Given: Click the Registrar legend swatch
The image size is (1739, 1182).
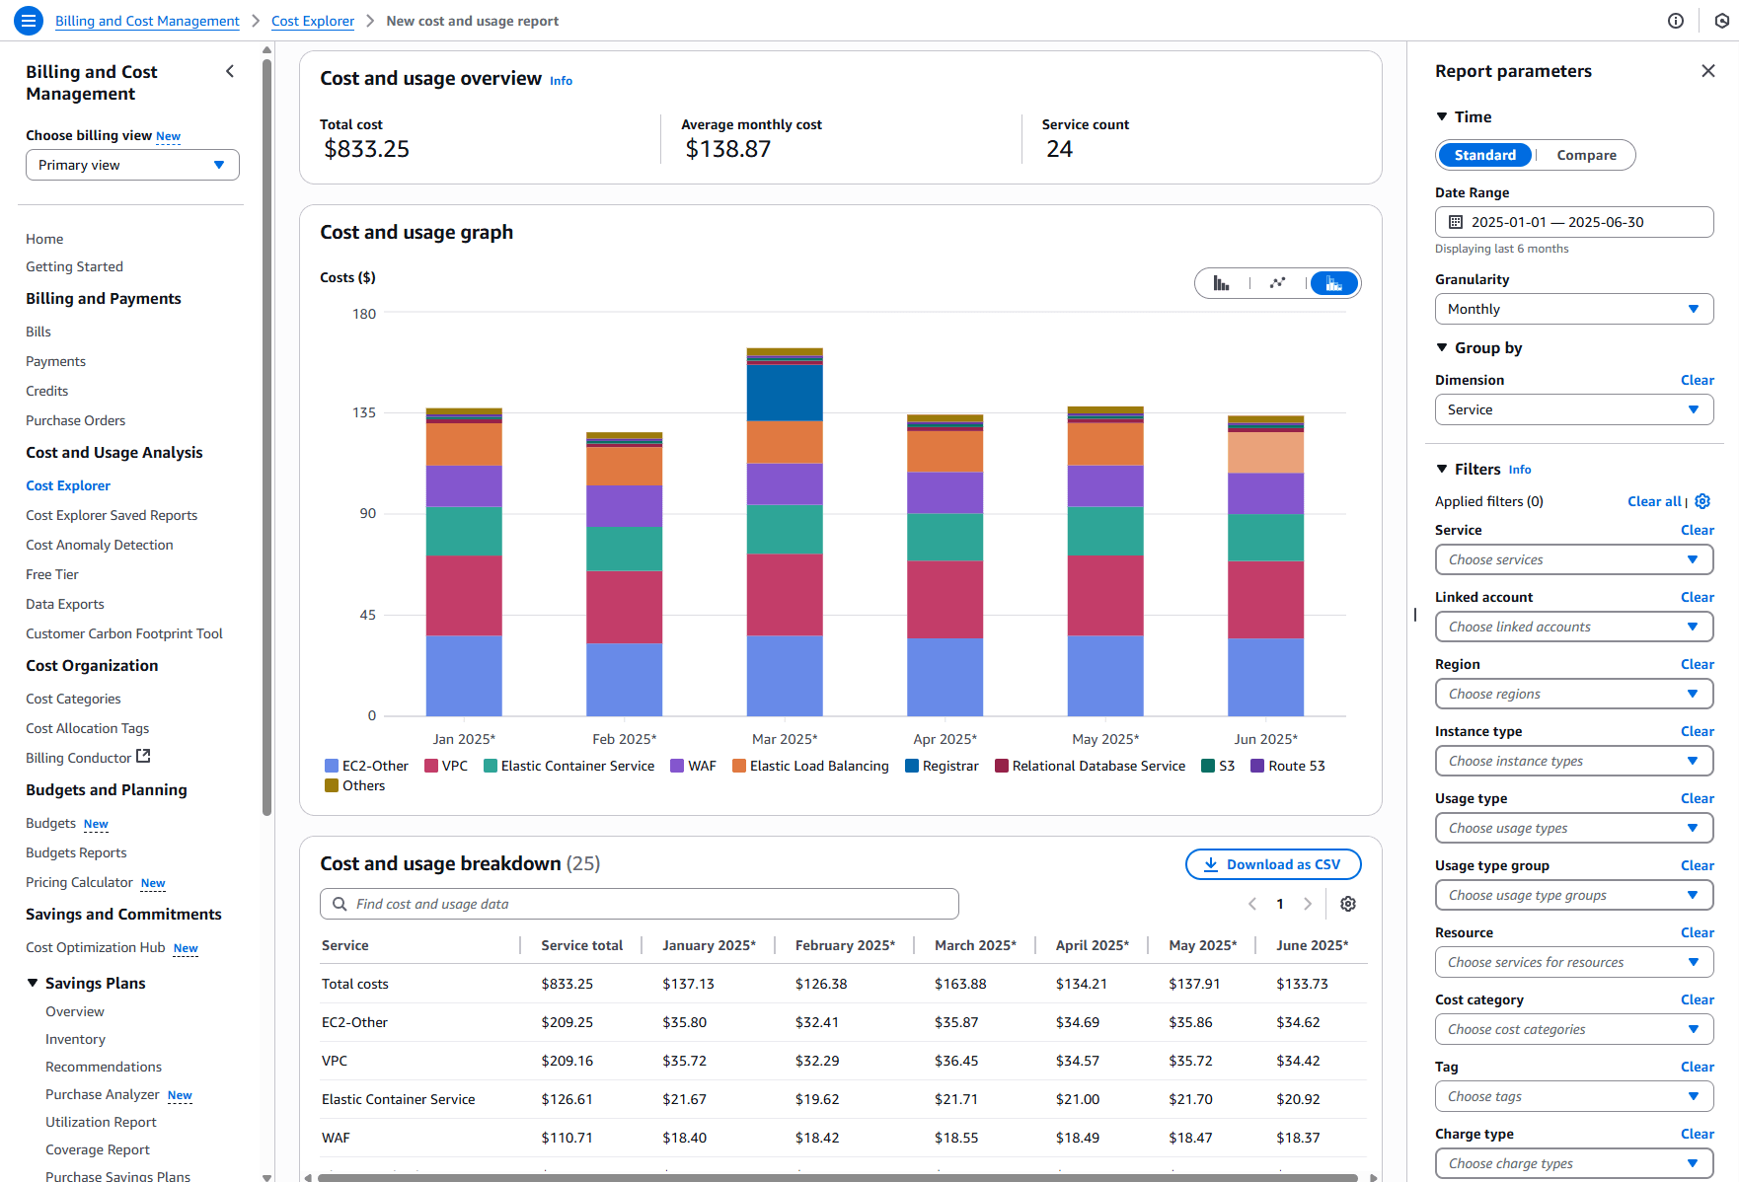Looking at the screenshot, I should pos(912,766).
